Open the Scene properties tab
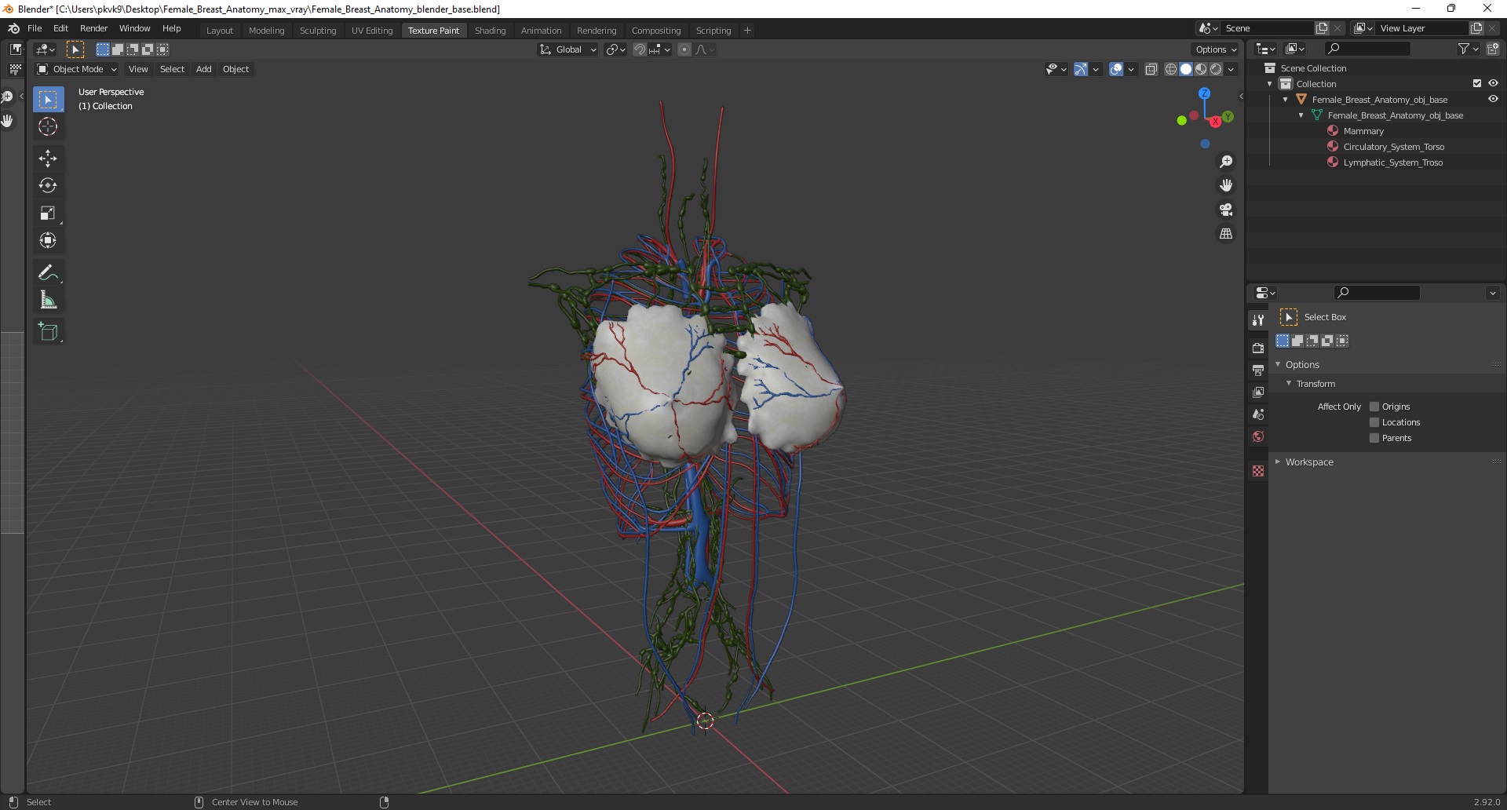The width and height of the screenshot is (1507, 810). point(1258,414)
